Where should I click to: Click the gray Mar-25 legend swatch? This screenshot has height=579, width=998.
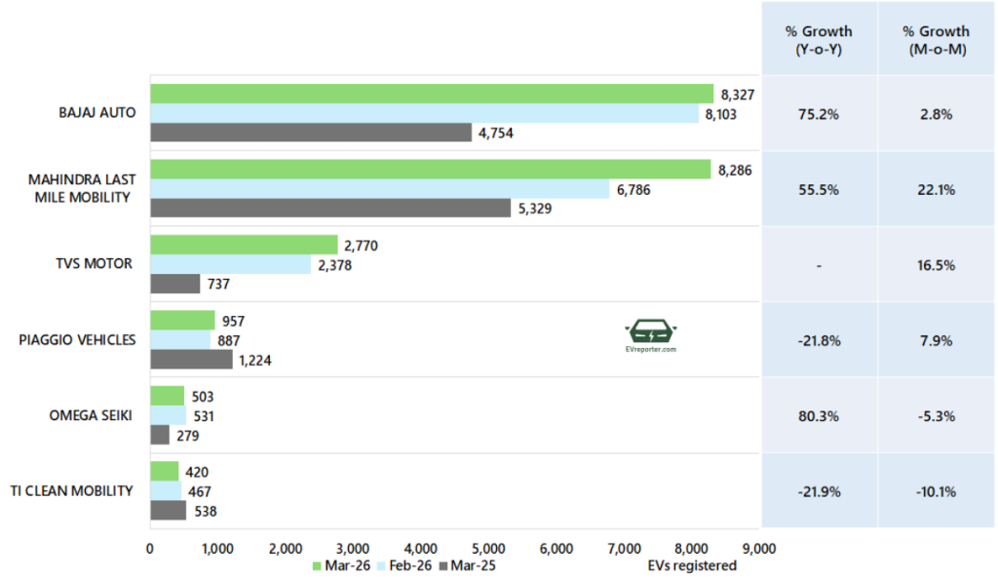tap(444, 565)
